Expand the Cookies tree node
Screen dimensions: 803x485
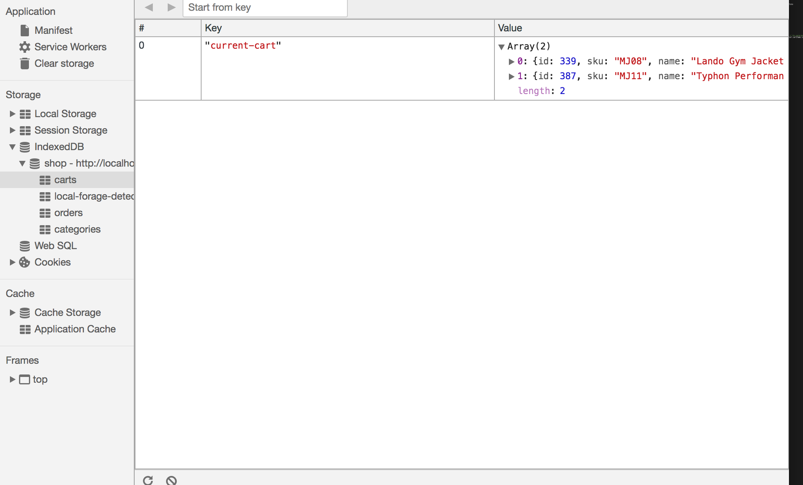(x=12, y=262)
